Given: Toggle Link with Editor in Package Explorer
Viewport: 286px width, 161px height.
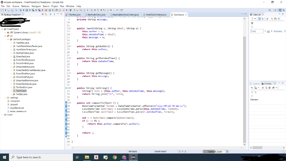Looking at the screenshot, I should (46, 14).
